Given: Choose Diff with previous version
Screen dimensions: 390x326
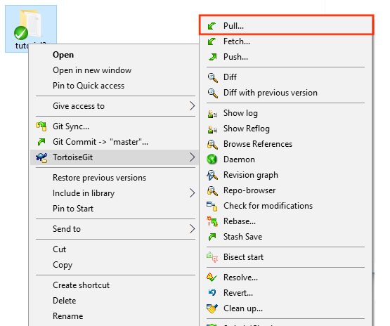Looking at the screenshot, I should pos(287,93).
